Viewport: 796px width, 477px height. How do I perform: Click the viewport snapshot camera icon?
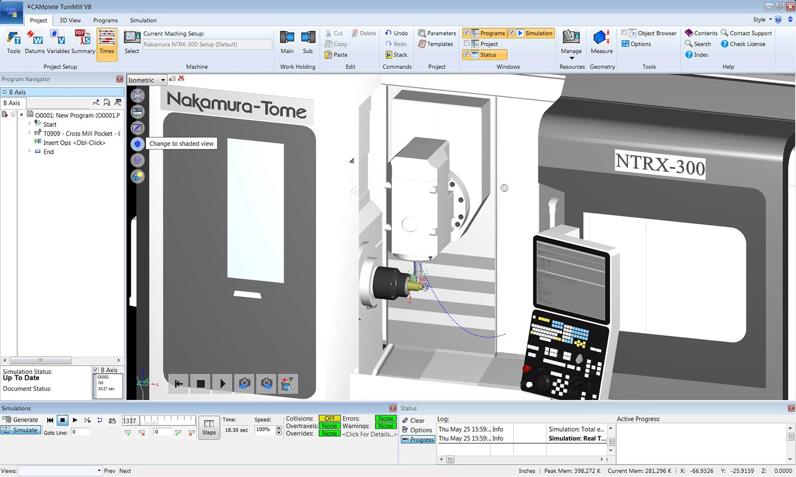point(244,384)
